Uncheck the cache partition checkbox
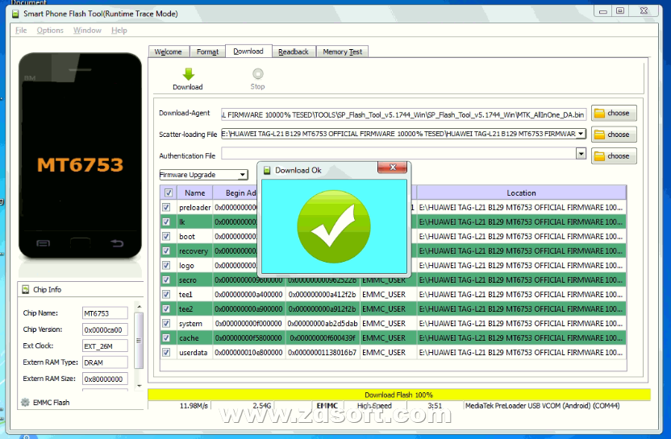Image resolution: width=671 pixels, height=439 pixels. tap(166, 338)
